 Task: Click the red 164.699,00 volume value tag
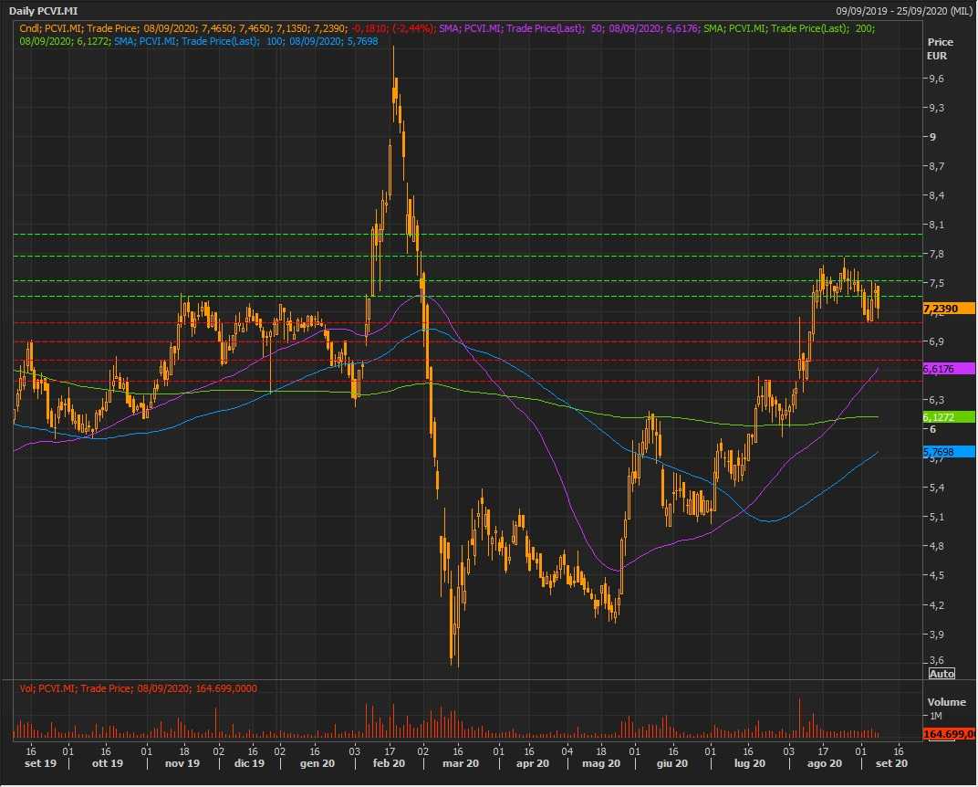click(948, 733)
